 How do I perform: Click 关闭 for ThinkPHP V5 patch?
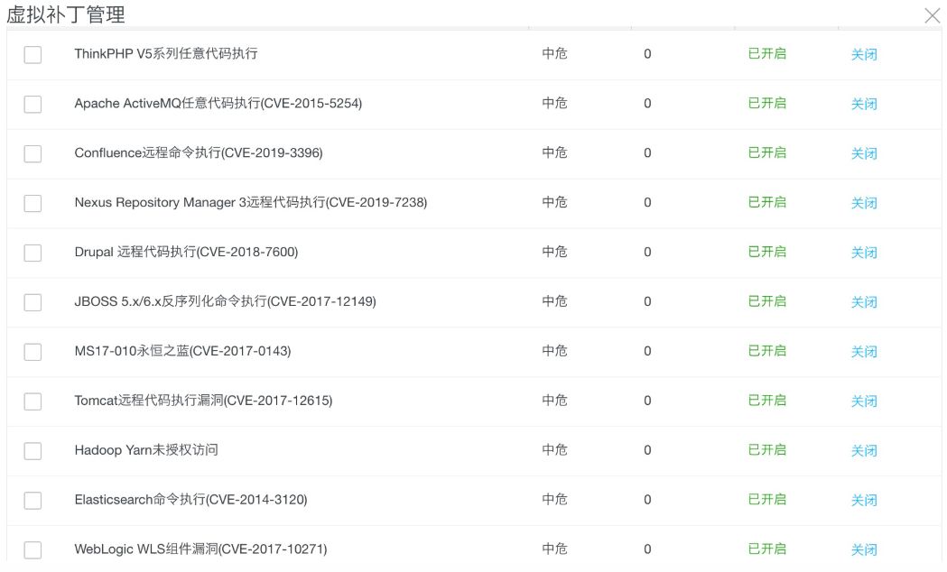click(x=864, y=54)
